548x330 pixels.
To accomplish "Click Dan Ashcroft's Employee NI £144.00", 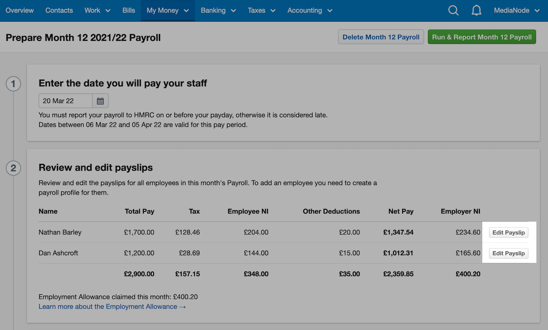I will (x=256, y=253).
